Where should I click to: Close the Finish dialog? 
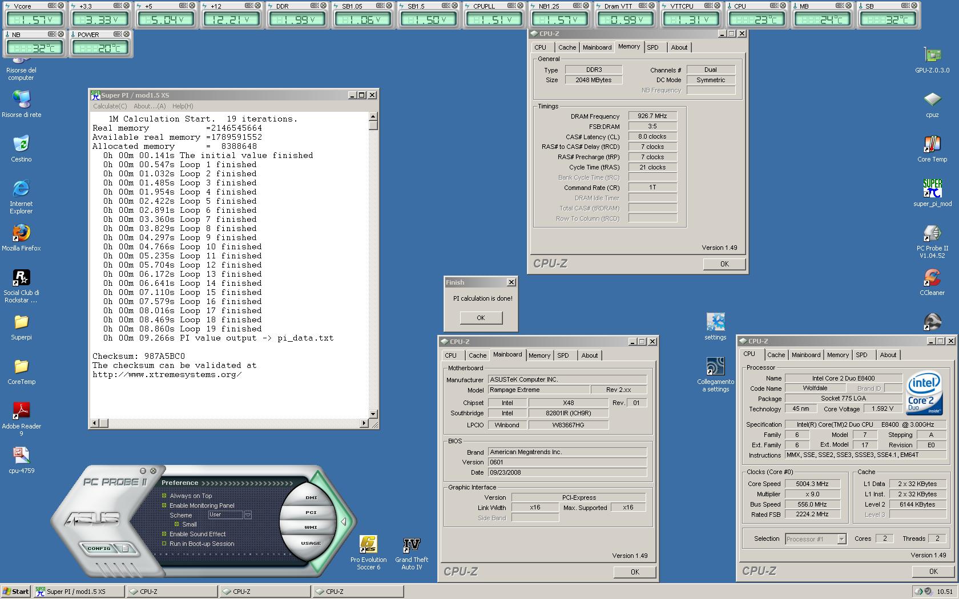pos(511,282)
